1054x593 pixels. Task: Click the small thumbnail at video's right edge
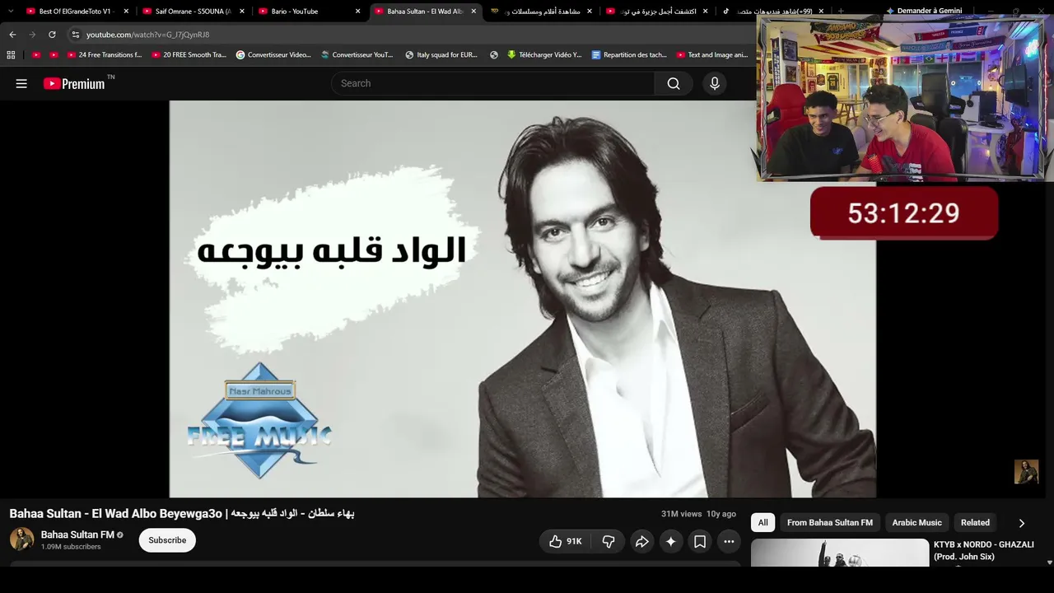[x=1026, y=472]
